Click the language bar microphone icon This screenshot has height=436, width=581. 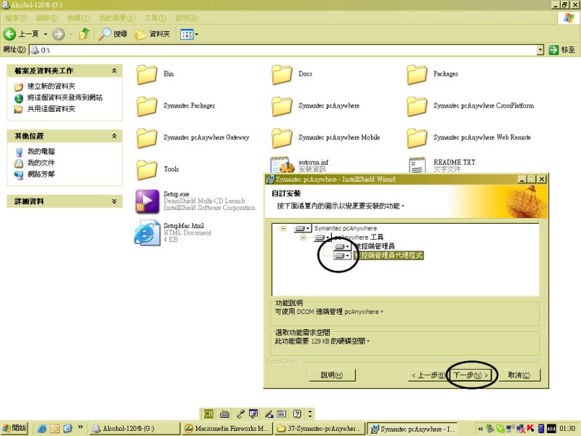click(x=240, y=413)
